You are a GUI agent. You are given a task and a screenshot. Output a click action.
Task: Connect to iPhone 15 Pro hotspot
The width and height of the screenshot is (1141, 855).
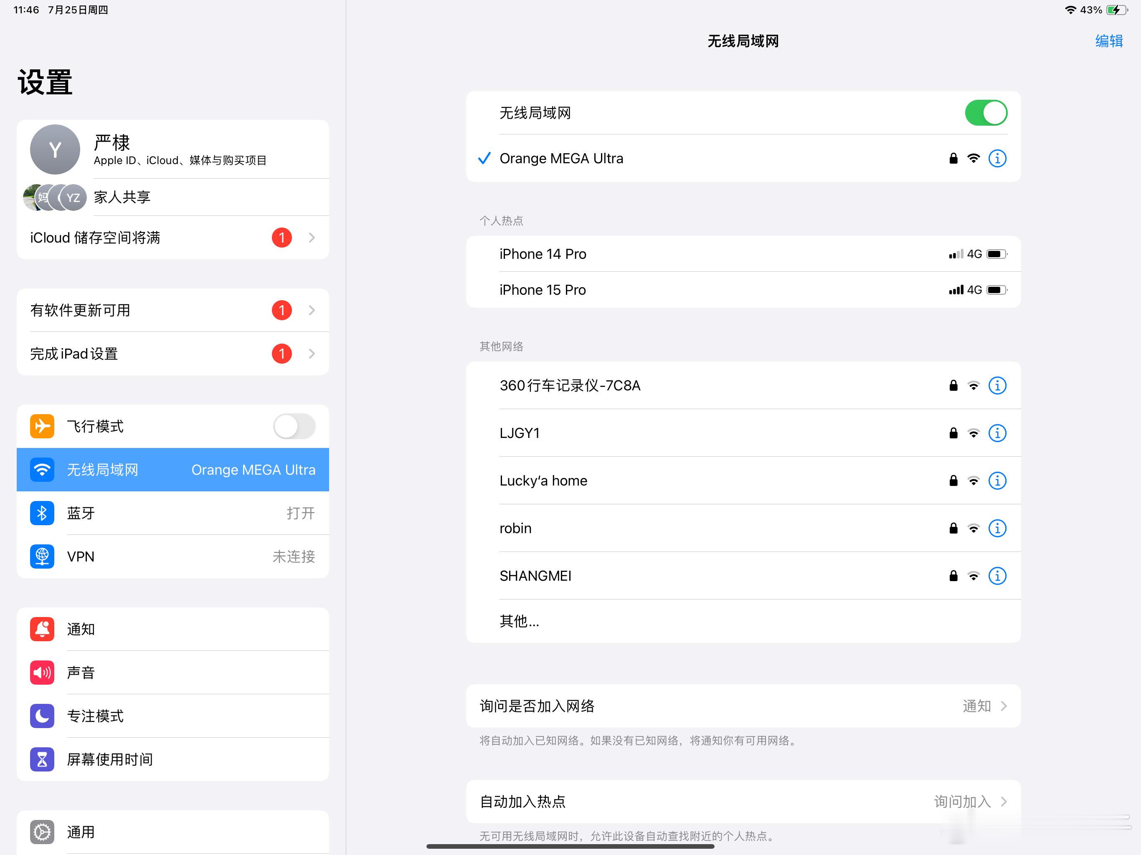tap(743, 290)
